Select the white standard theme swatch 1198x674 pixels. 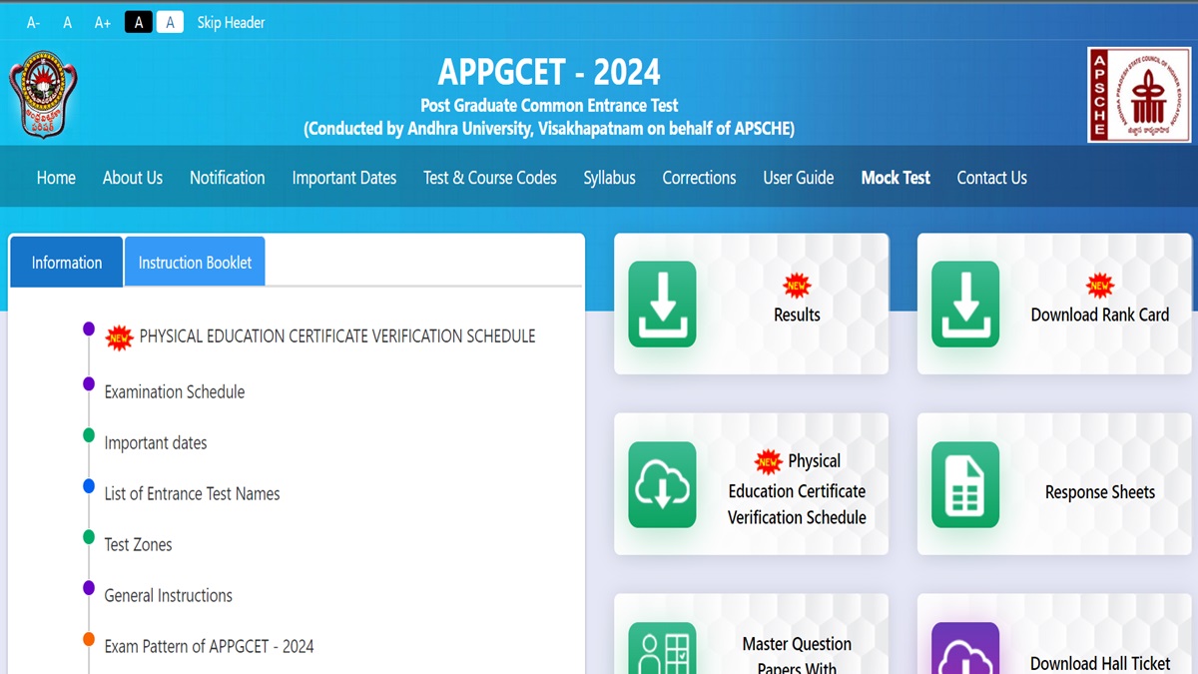[x=170, y=22]
